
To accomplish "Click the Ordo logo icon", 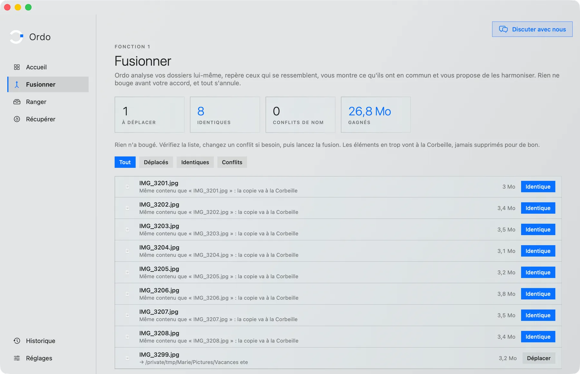I will [x=16, y=37].
